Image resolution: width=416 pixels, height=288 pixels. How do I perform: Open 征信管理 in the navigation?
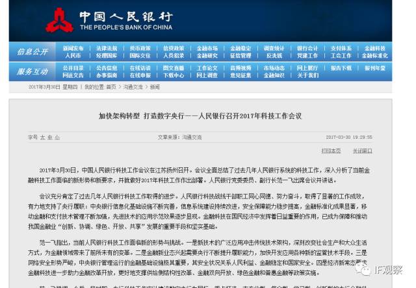tap(240, 56)
